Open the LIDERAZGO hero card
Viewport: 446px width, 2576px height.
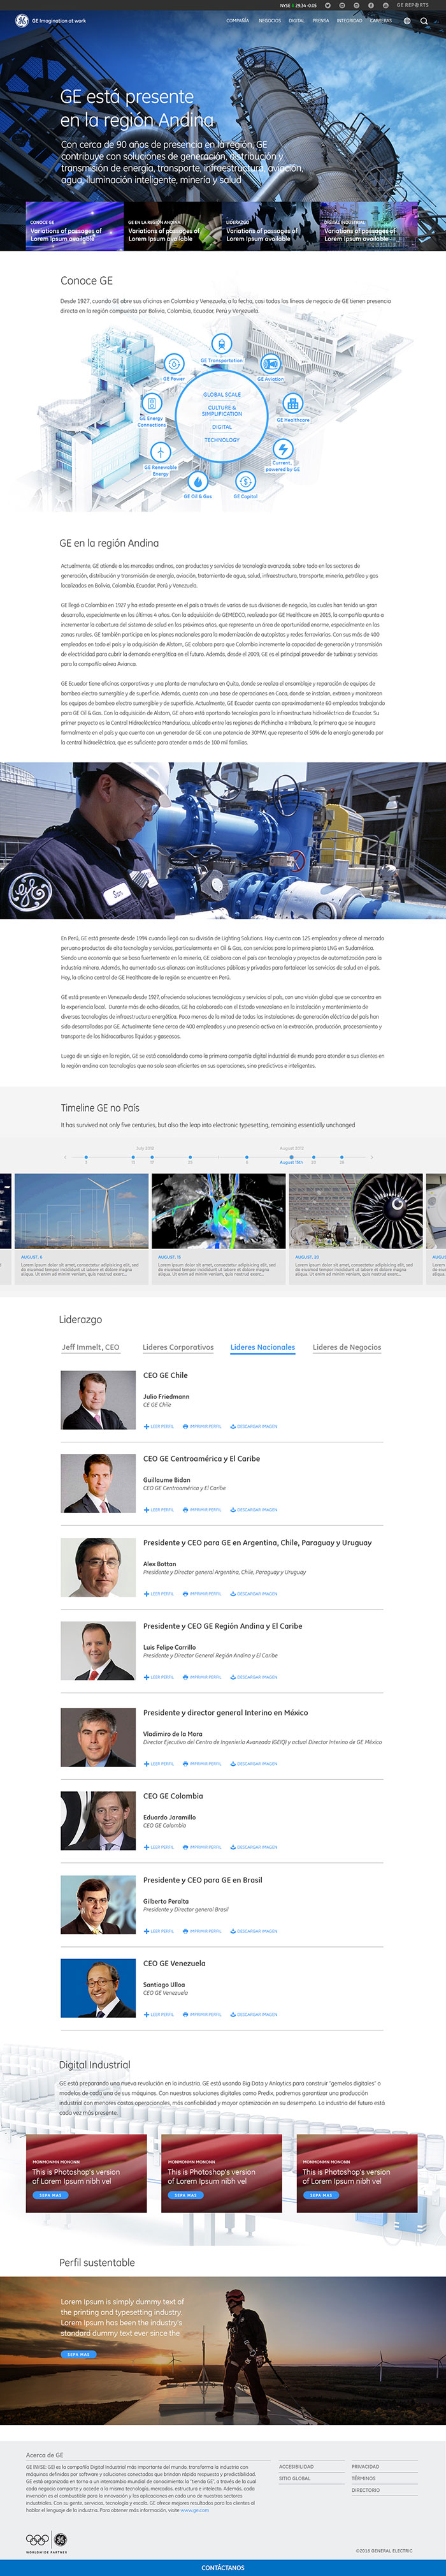point(270,226)
